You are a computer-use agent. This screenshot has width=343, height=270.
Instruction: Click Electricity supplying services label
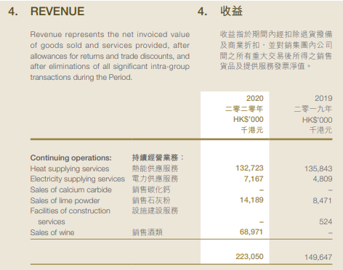click(x=78, y=179)
